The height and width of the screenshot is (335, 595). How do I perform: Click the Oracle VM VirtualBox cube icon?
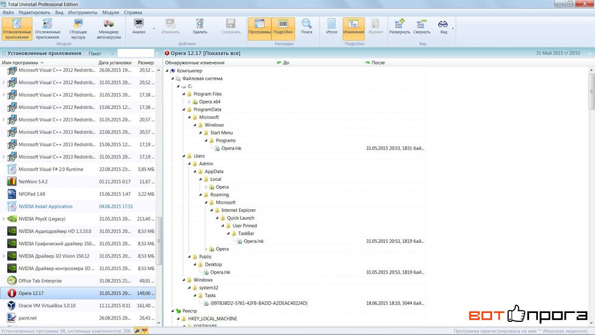pos(12,305)
